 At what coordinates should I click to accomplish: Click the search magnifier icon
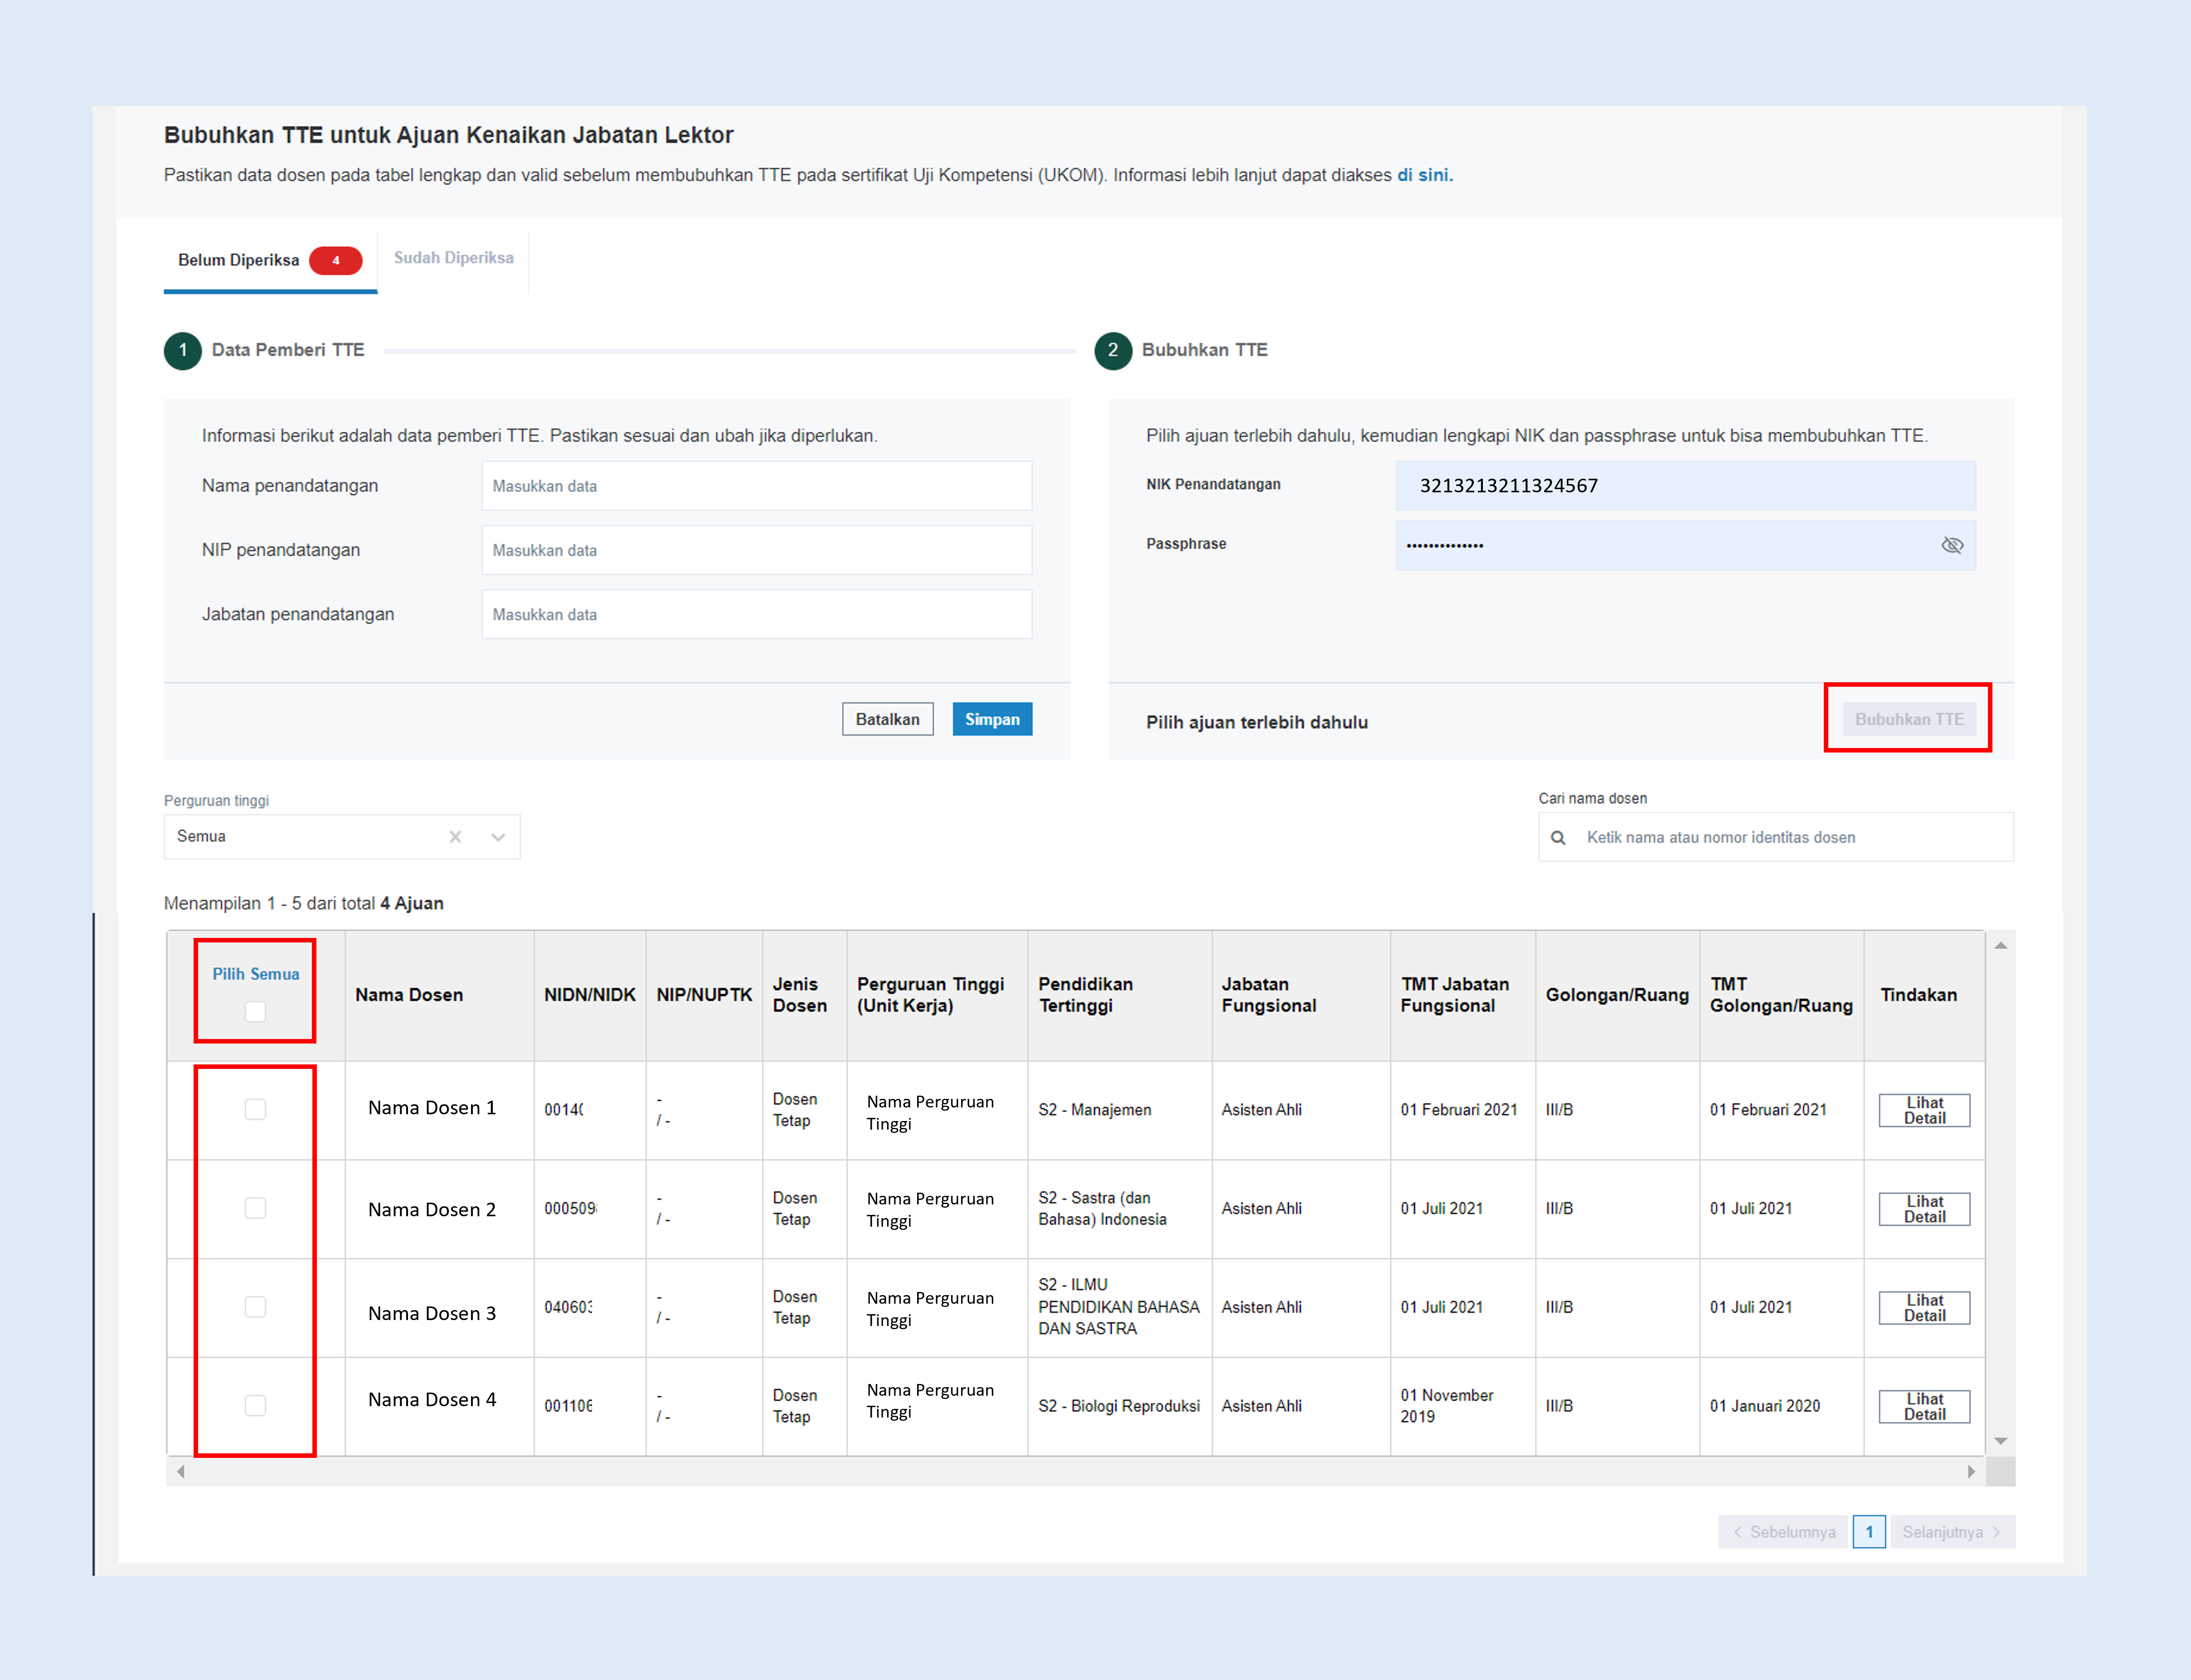pyautogui.click(x=1558, y=838)
